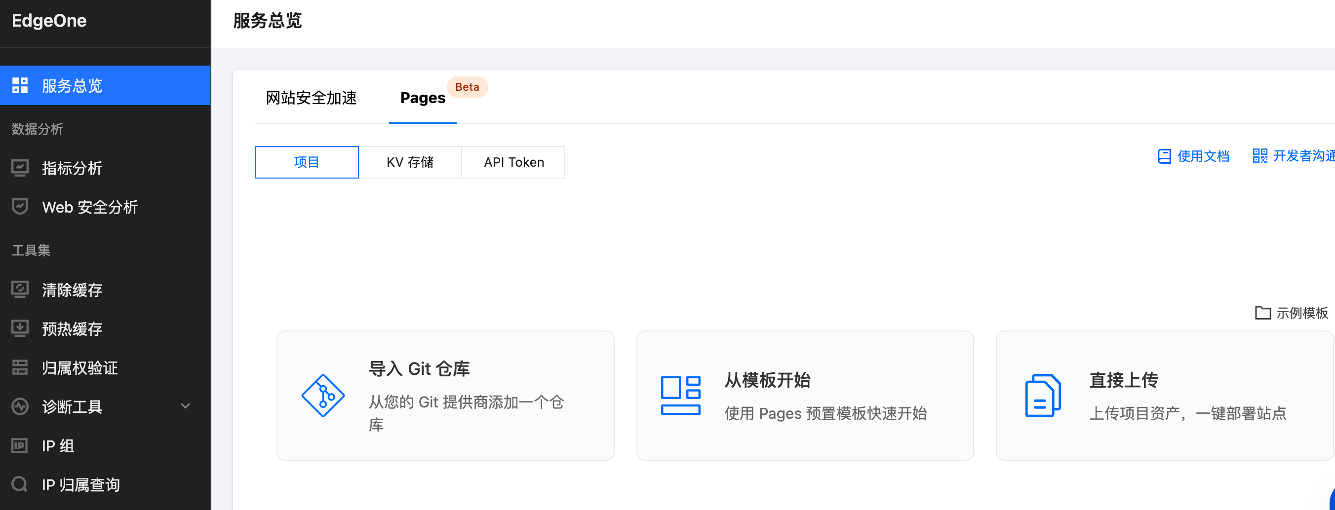Image resolution: width=1335 pixels, height=510 pixels.
Task: Open the 示例模板 folder link
Action: point(1292,313)
